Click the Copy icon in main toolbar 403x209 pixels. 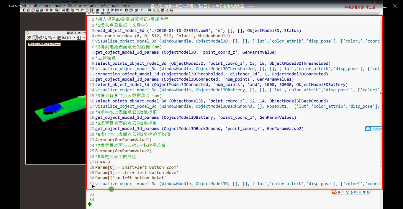(x=68, y=10)
